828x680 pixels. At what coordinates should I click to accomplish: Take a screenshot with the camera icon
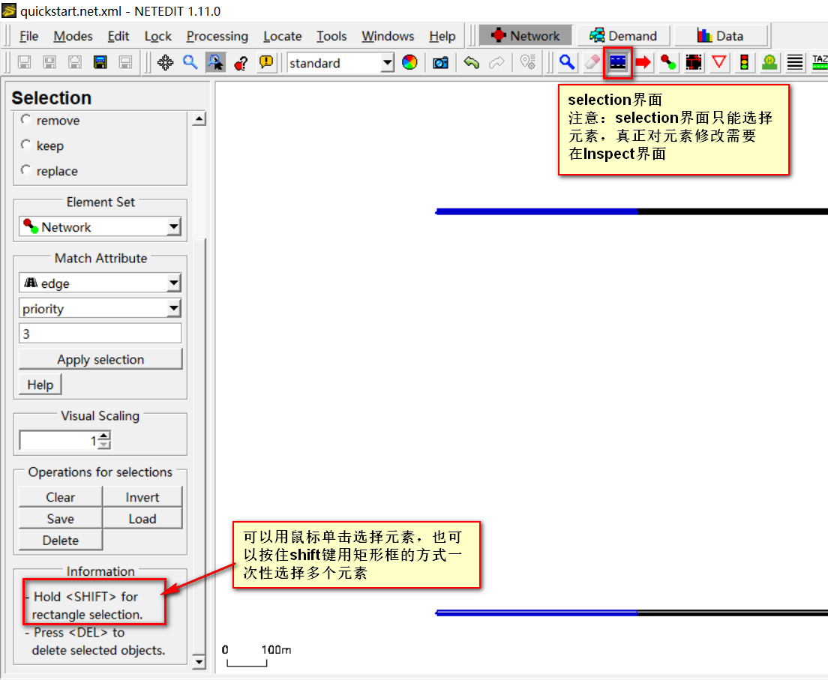439,63
